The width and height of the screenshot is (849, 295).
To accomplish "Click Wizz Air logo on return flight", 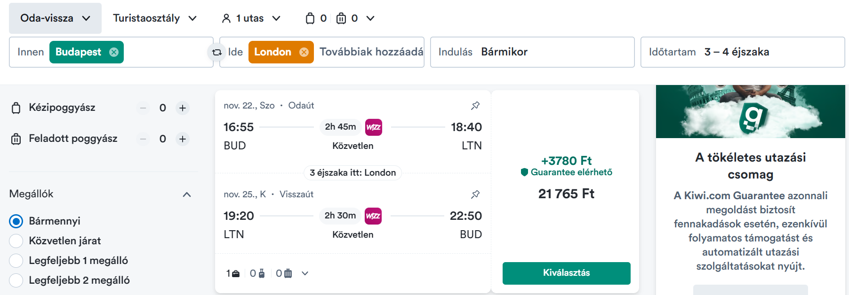I will point(373,216).
